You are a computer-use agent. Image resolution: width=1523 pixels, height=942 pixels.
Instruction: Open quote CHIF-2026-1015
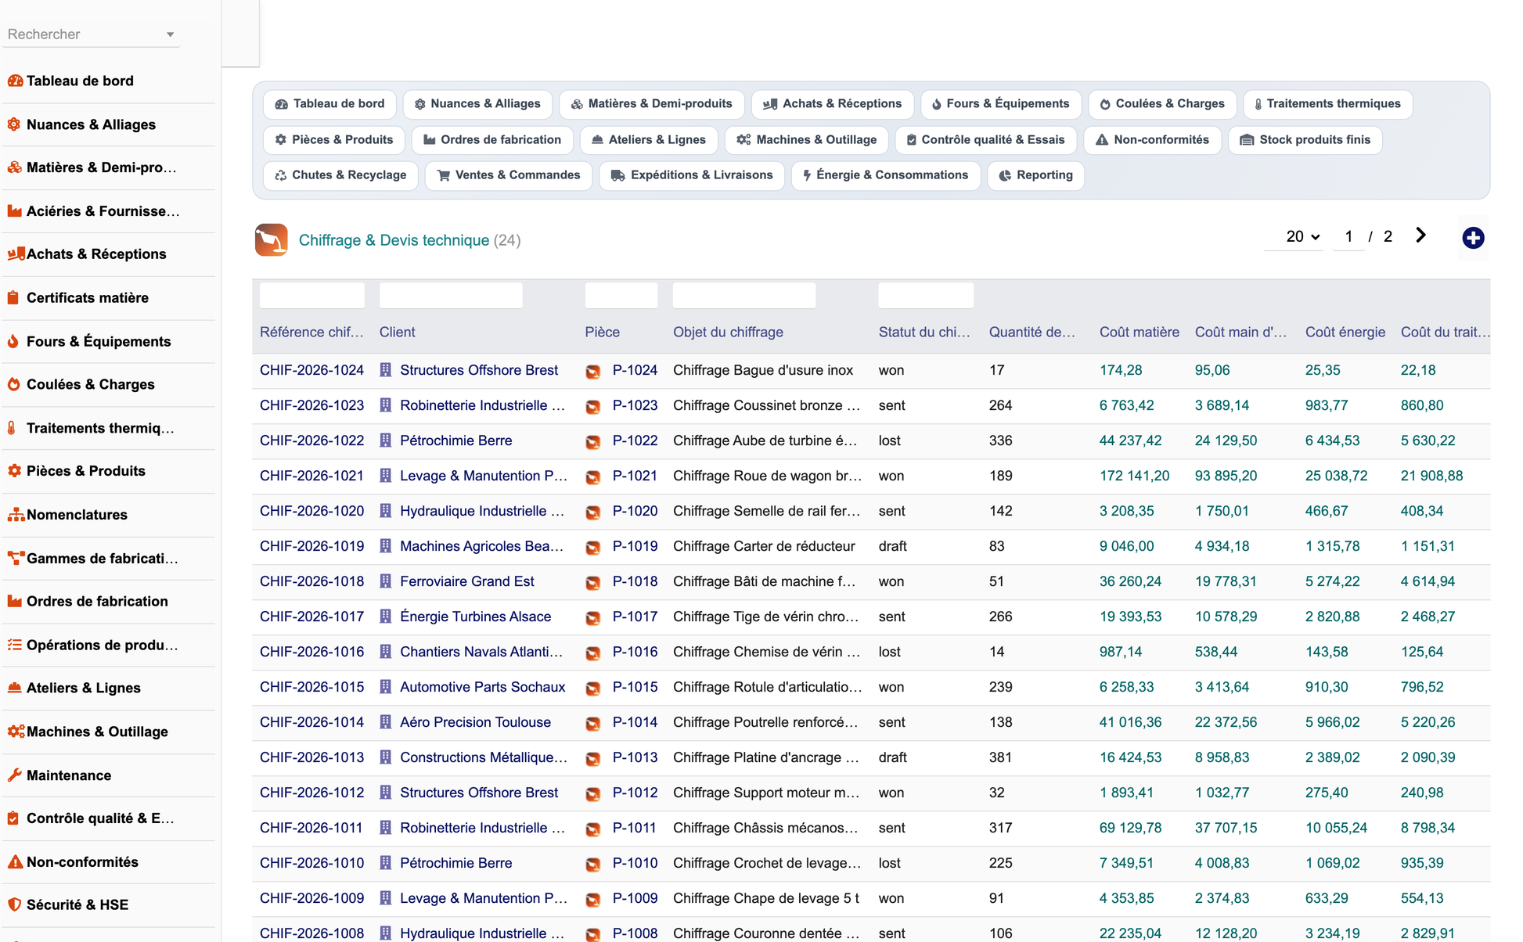coord(311,687)
